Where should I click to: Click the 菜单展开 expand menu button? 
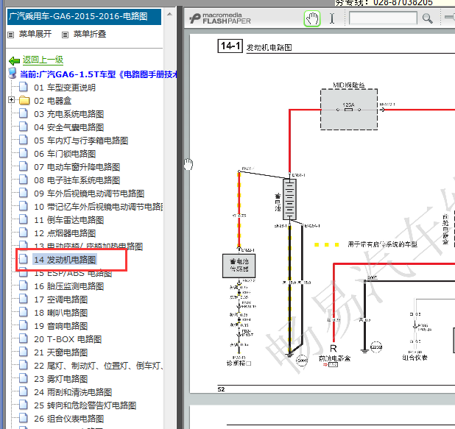pyautogui.click(x=35, y=34)
